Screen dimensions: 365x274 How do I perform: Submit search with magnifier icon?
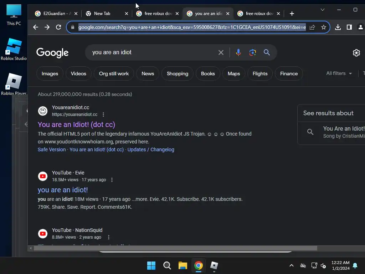point(267,52)
